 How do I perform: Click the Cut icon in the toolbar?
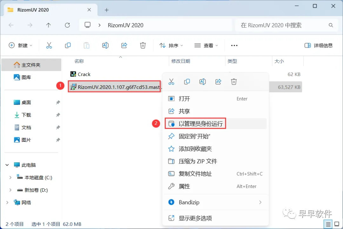(x=49, y=45)
